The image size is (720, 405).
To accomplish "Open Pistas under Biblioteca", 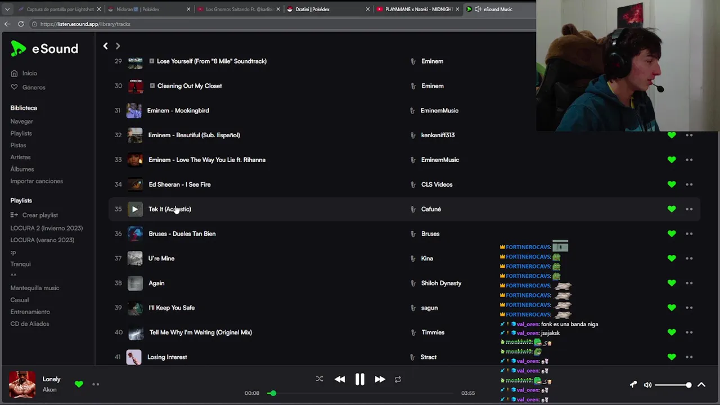I will coord(18,145).
